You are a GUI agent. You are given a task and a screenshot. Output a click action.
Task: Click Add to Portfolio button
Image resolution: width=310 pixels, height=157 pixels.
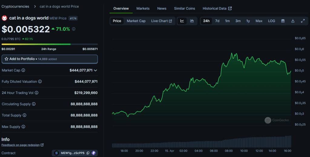coord(50,59)
